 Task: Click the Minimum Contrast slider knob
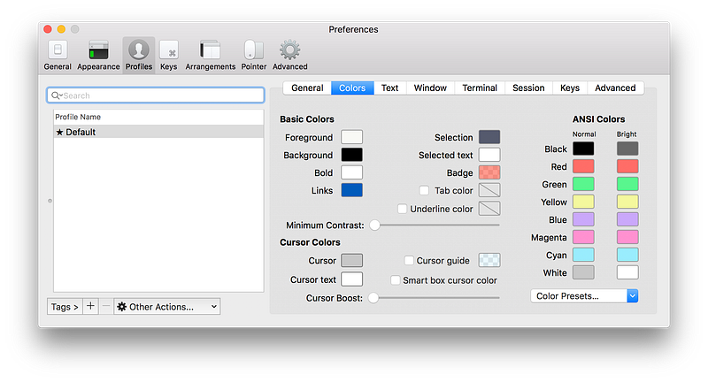tap(374, 225)
